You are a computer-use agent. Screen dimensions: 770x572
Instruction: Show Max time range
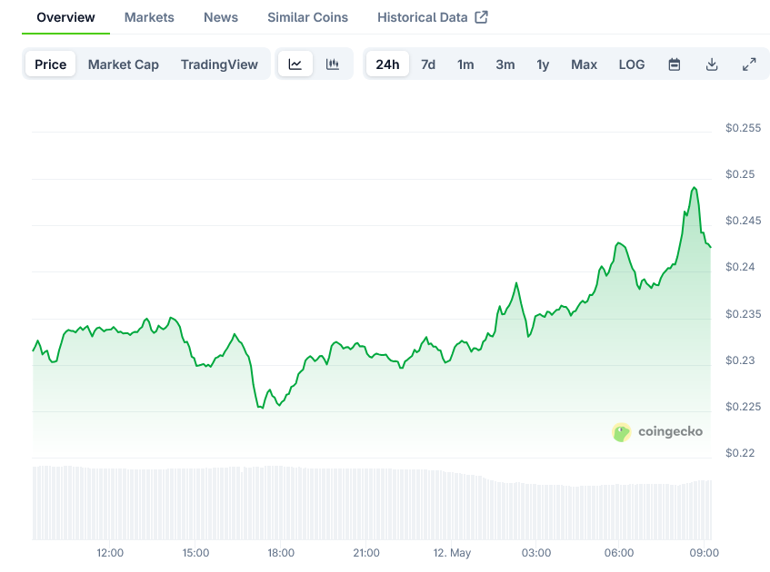point(584,64)
